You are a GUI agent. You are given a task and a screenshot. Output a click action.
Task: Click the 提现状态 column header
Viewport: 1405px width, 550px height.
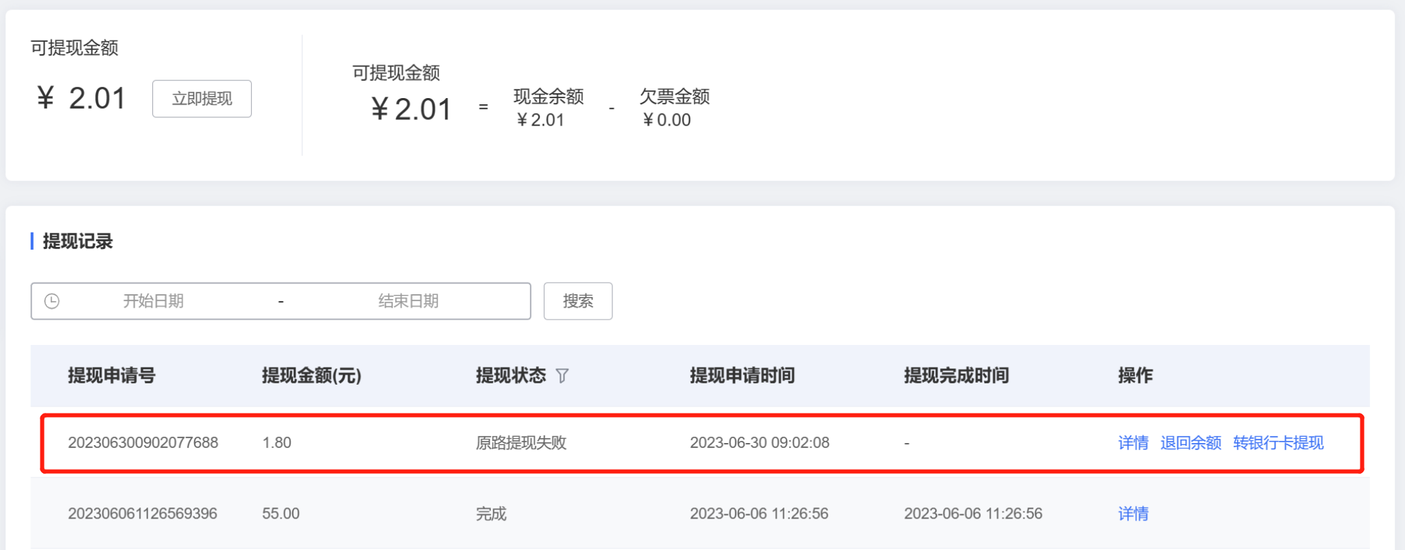[511, 376]
